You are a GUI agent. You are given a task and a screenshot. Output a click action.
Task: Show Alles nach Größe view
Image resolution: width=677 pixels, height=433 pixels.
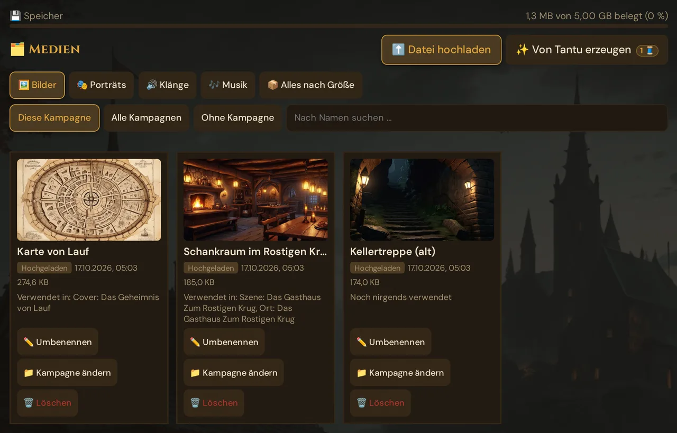311,85
